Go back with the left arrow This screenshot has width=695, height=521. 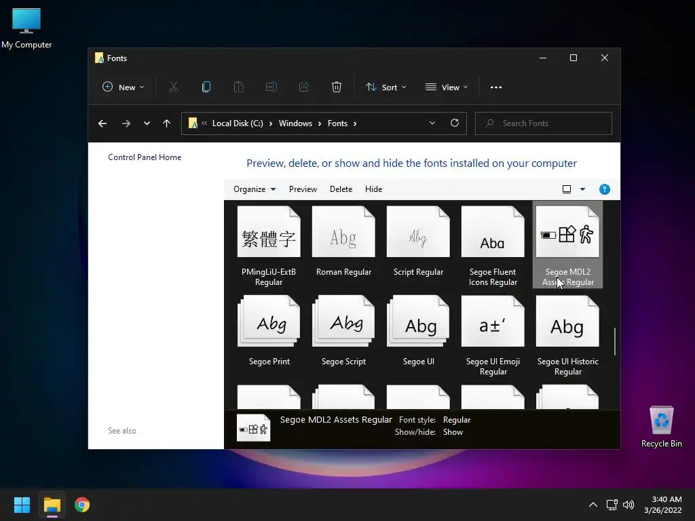pos(102,123)
